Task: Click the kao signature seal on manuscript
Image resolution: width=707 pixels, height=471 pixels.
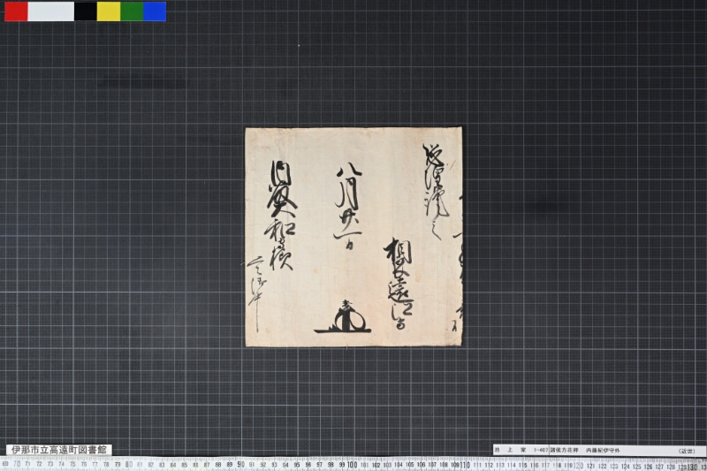Action: coord(343,317)
